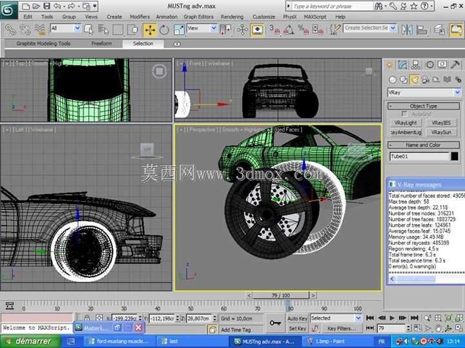Click the Select and Manipulate icon
The width and height of the screenshot is (465, 348).
click(242, 30)
